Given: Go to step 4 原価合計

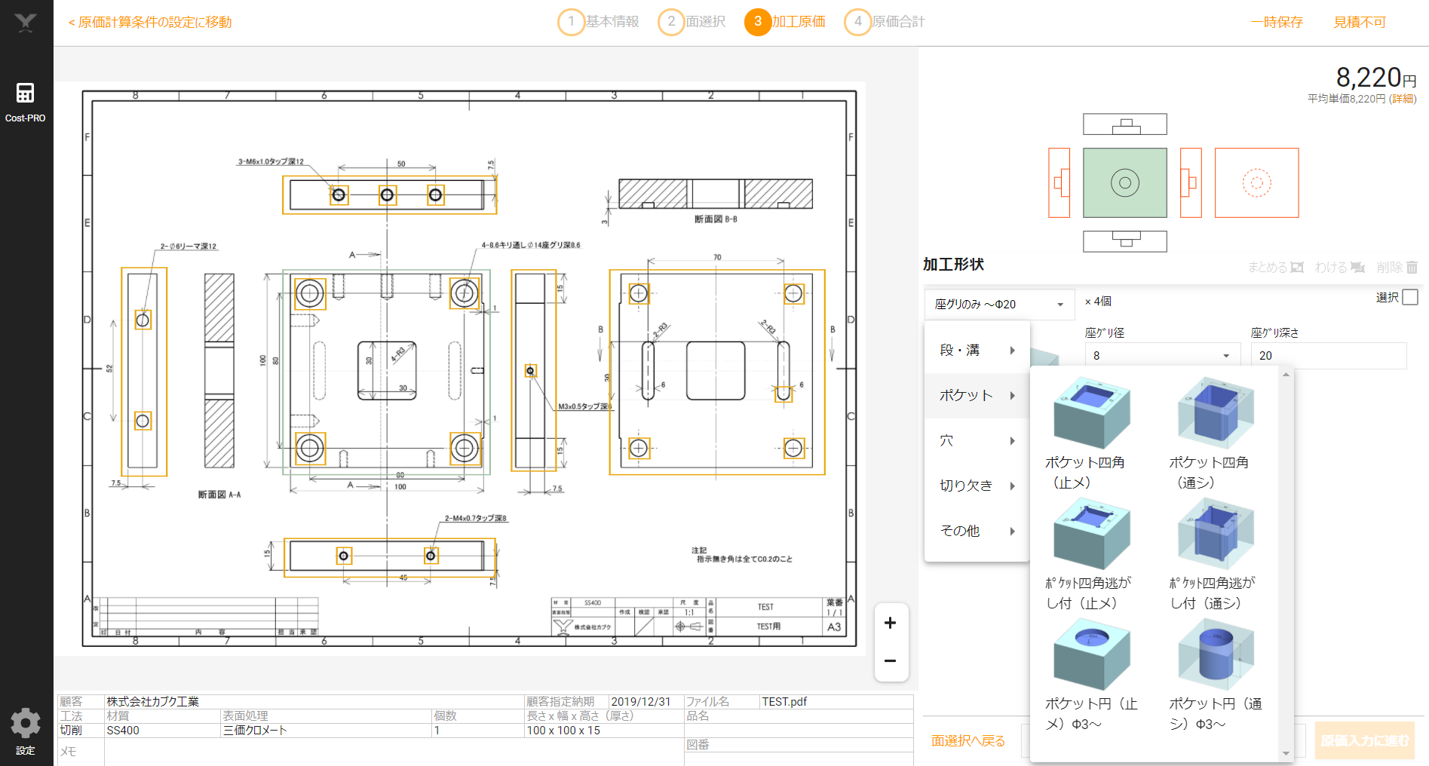Looking at the screenshot, I should click(885, 22).
